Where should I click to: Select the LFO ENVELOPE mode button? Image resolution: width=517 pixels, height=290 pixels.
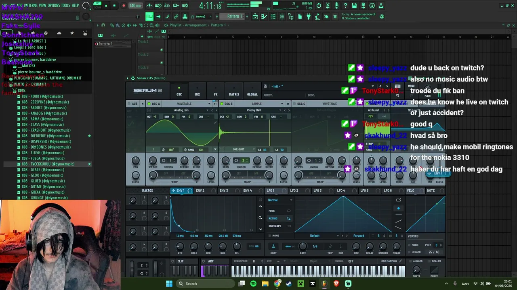280,226
